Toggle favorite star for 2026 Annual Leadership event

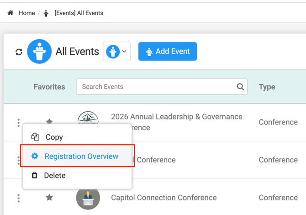pos(49,121)
